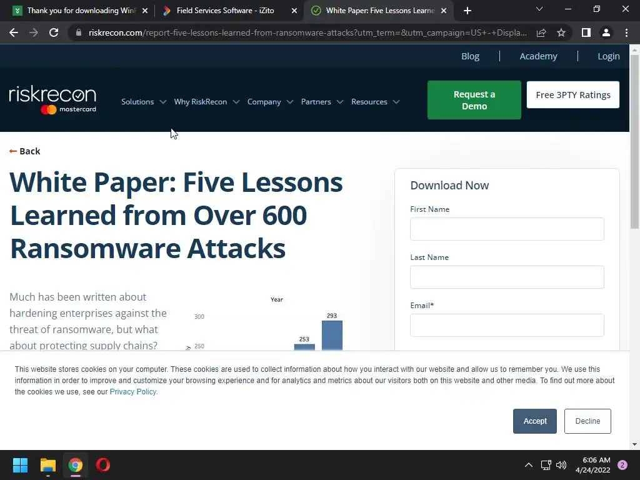Open the tab search dropdown arrow

(x=539, y=9)
